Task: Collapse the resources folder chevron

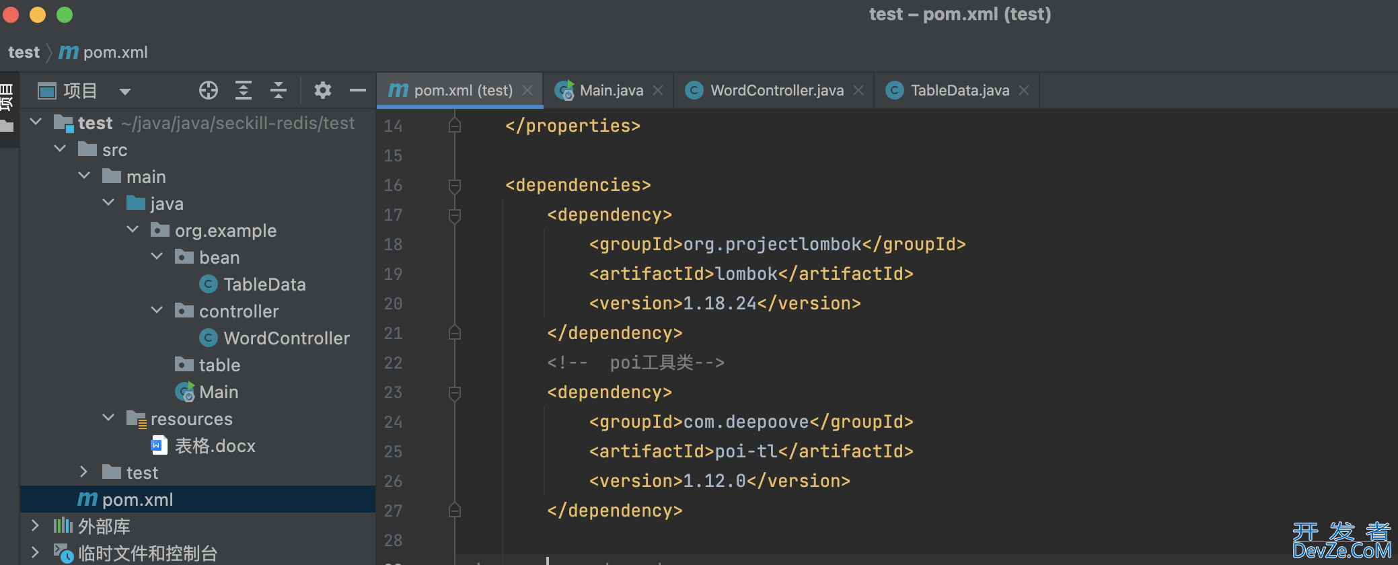Action: 109,418
